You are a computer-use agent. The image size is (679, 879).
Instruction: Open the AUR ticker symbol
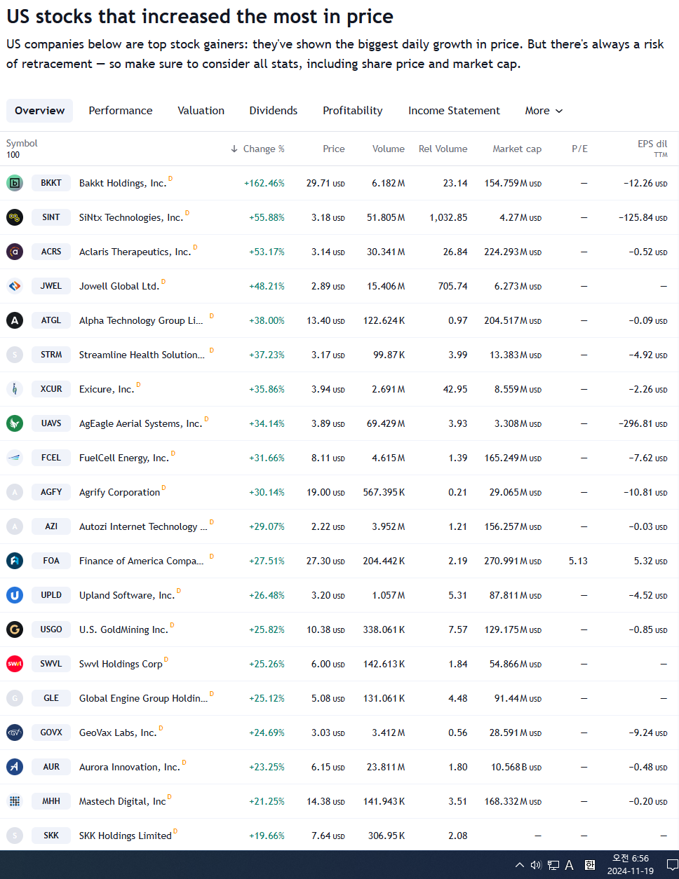(51, 767)
